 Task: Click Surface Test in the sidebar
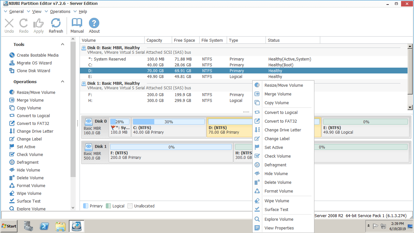click(28, 201)
